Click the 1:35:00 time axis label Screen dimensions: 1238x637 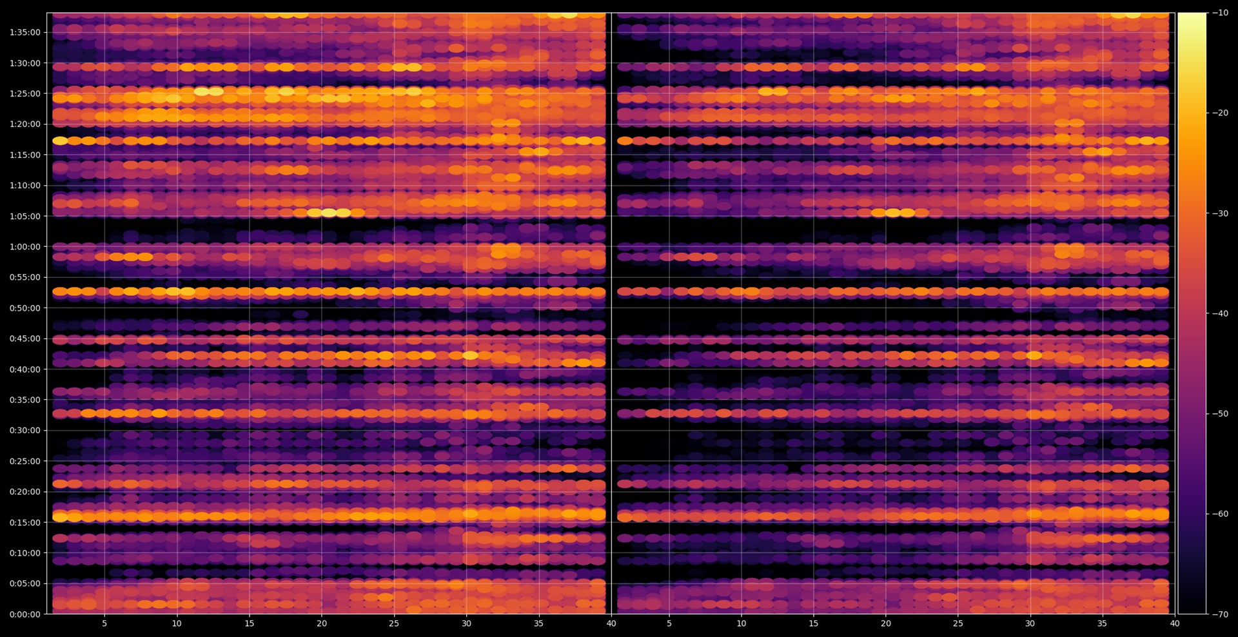[25, 32]
